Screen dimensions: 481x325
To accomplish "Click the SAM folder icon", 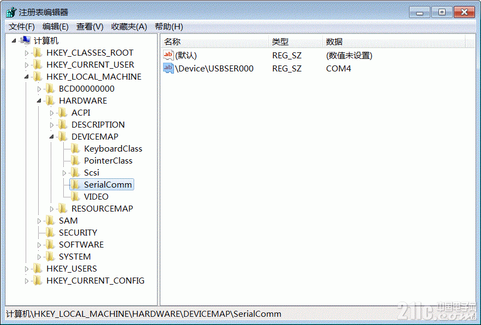I will click(50, 220).
